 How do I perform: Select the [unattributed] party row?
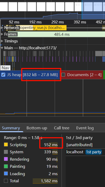[x=85, y=145]
